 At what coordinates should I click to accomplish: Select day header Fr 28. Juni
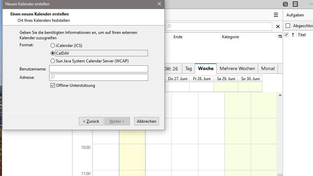click(201, 79)
